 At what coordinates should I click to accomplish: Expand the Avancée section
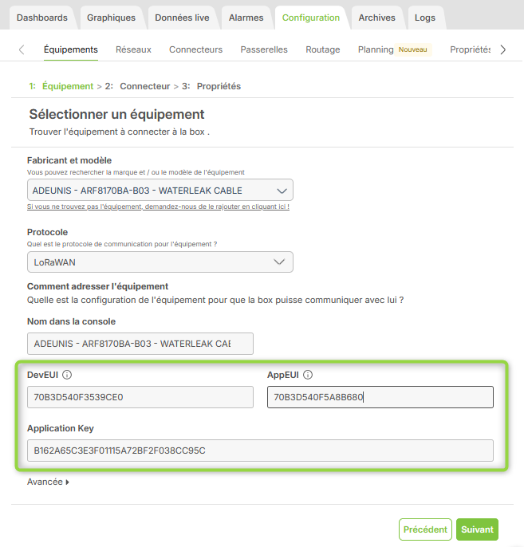(x=48, y=482)
